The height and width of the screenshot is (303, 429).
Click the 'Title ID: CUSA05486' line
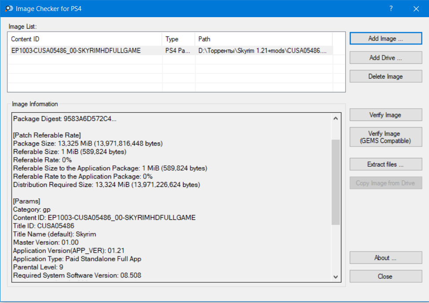pyautogui.click(x=44, y=226)
